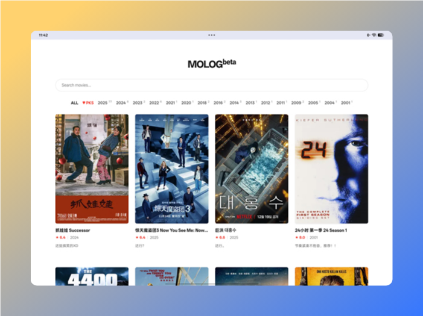Open the 대홍수 flood movie poster
The width and height of the screenshot is (423, 316).
coord(252,169)
